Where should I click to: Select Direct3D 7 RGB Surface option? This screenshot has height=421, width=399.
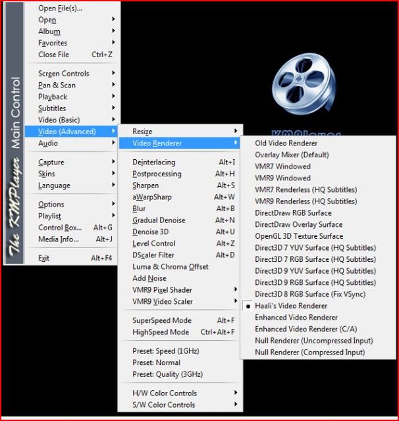[x=318, y=259]
